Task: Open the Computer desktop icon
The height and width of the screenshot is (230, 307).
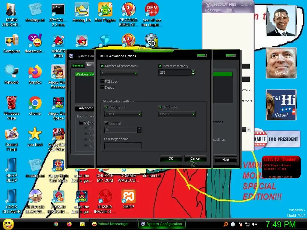Action: coord(12,44)
